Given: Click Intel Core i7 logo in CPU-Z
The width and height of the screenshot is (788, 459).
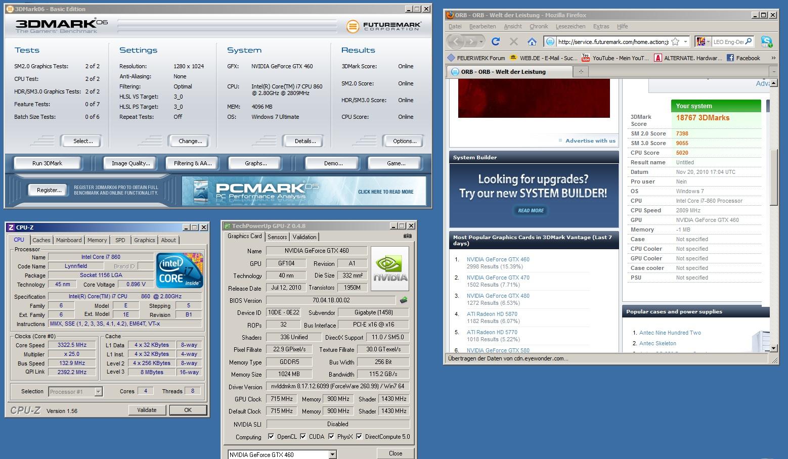Looking at the screenshot, I should pos(180,270).
